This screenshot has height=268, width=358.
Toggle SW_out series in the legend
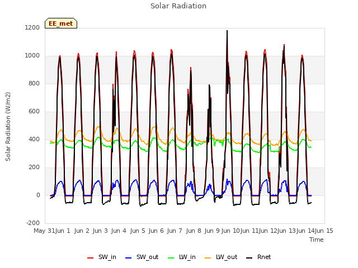(142, 257)
